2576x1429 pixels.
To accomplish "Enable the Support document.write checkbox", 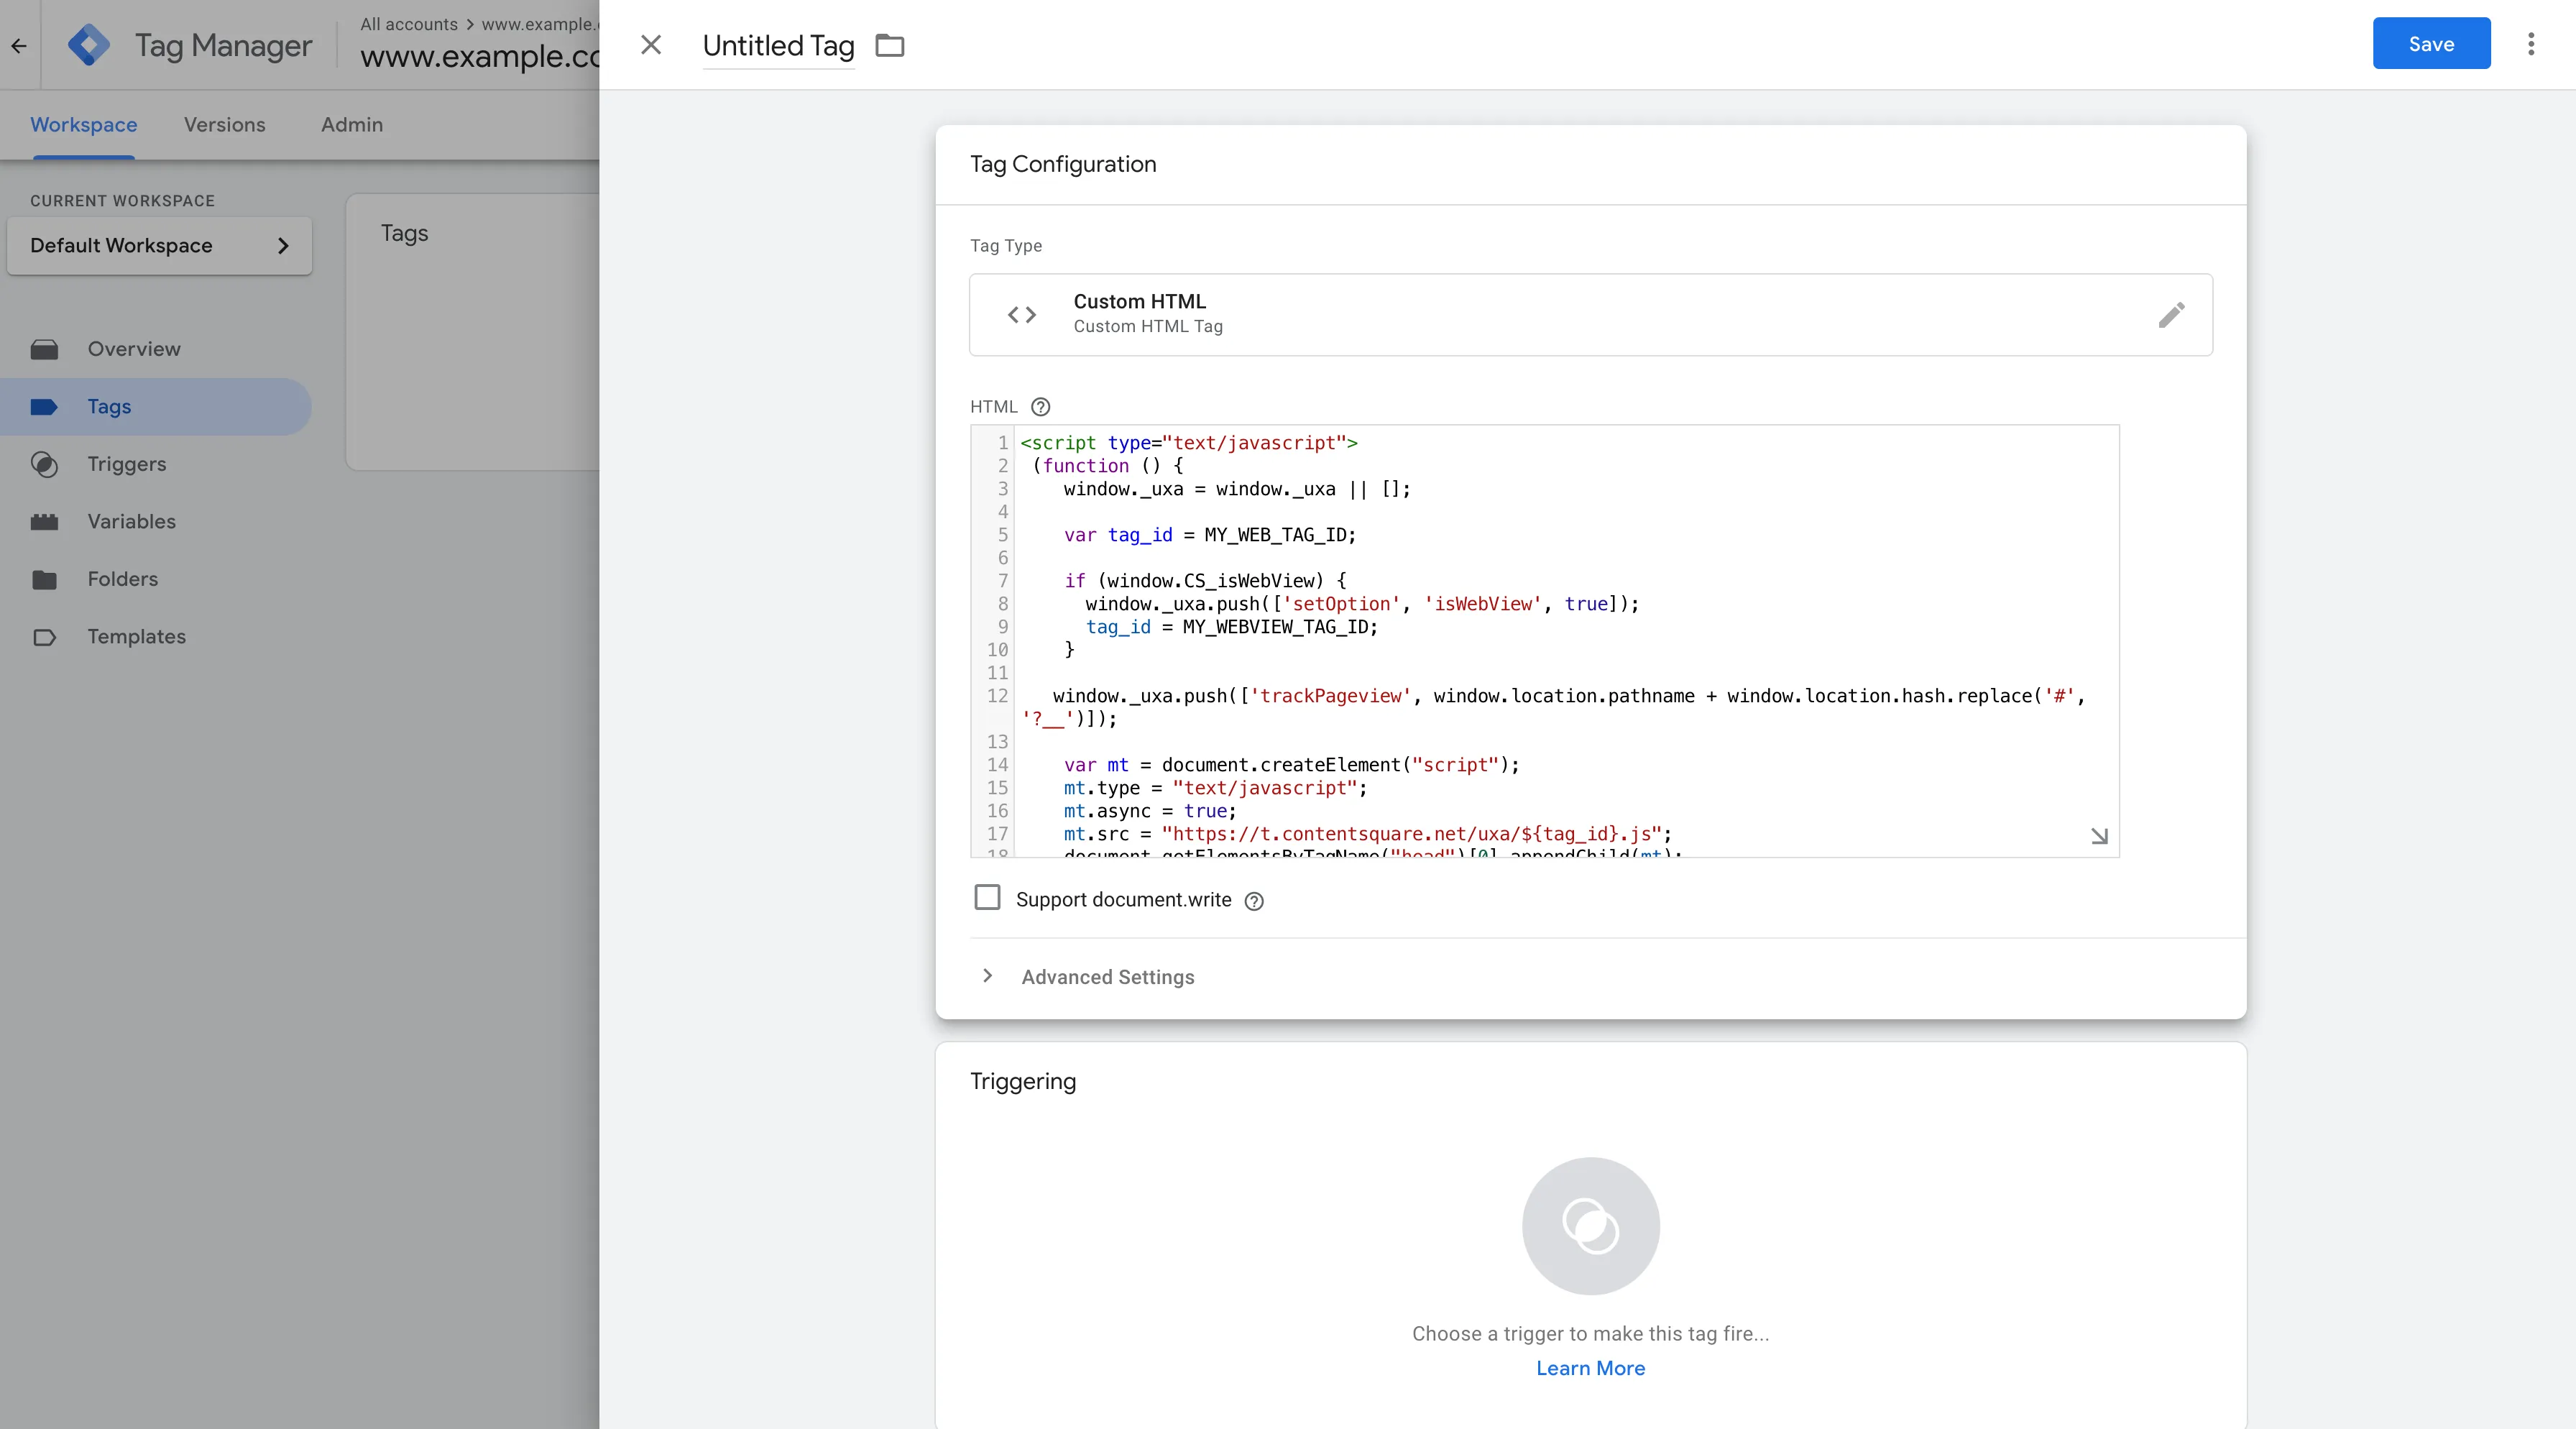I will [x=987, y=898].
